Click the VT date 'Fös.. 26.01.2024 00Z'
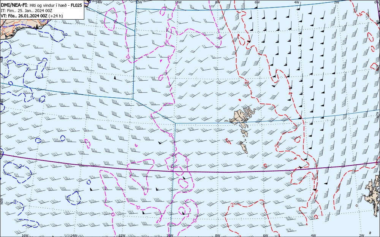The image size is (380, 237). coord(27,16)
